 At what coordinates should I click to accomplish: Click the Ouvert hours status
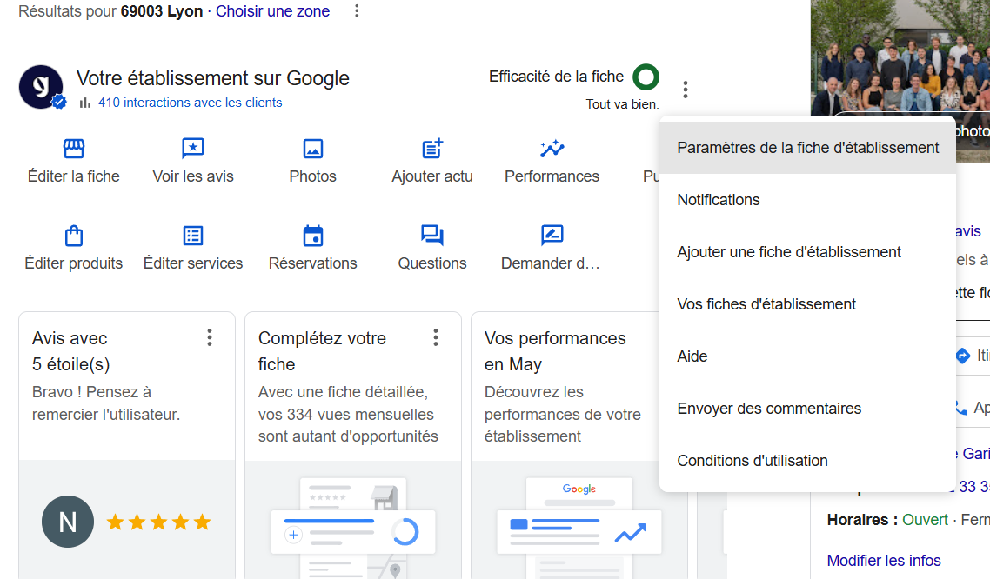pos(925,521)
